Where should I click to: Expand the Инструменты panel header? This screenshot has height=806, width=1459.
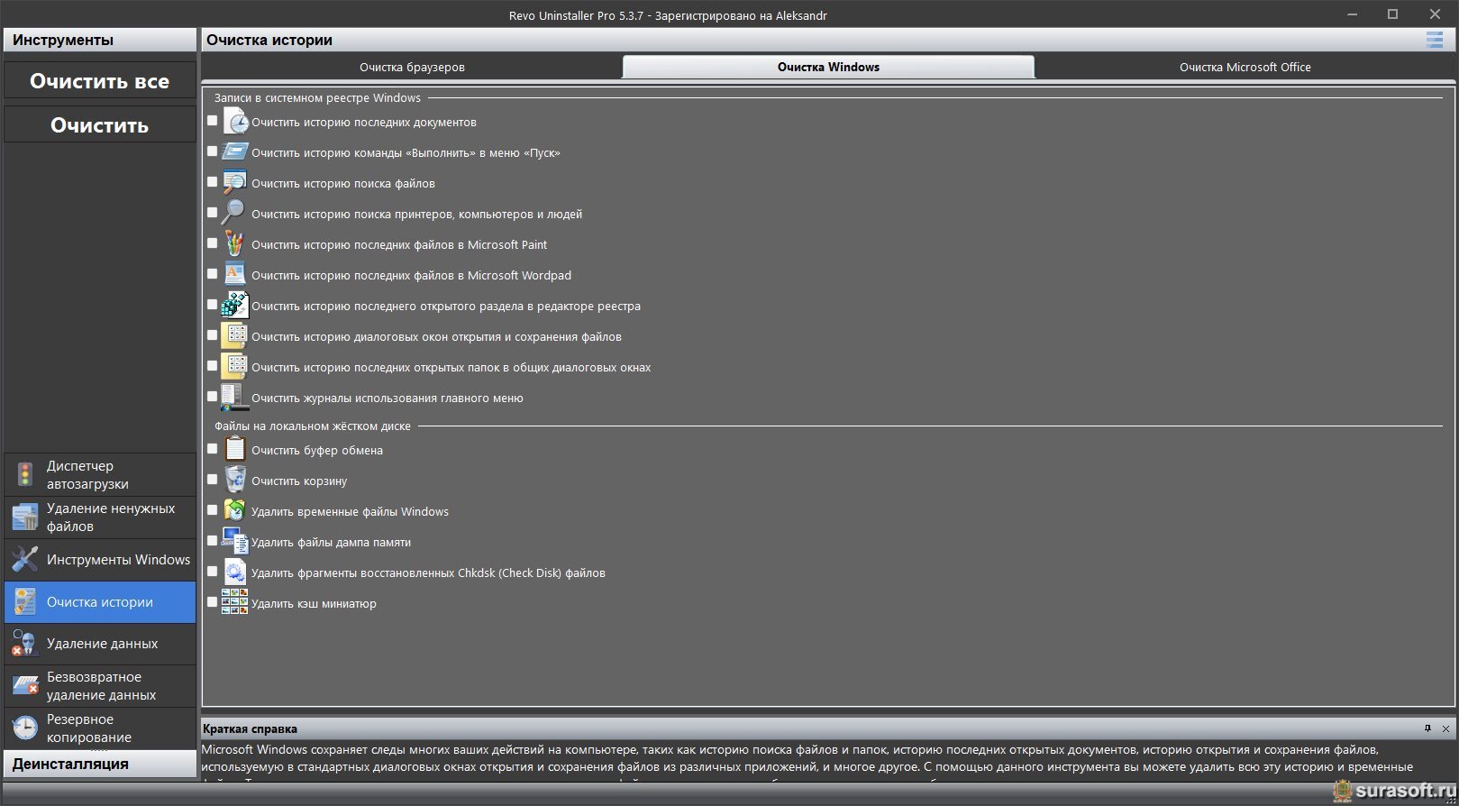(x=100, y=40)
